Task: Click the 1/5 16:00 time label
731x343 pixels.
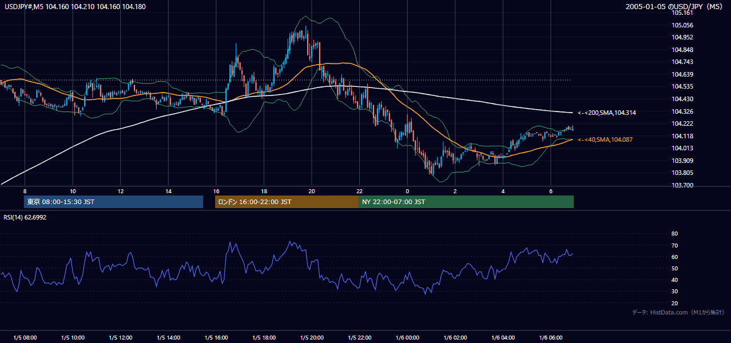Action: pyautogui.click(x=216, y=338)
